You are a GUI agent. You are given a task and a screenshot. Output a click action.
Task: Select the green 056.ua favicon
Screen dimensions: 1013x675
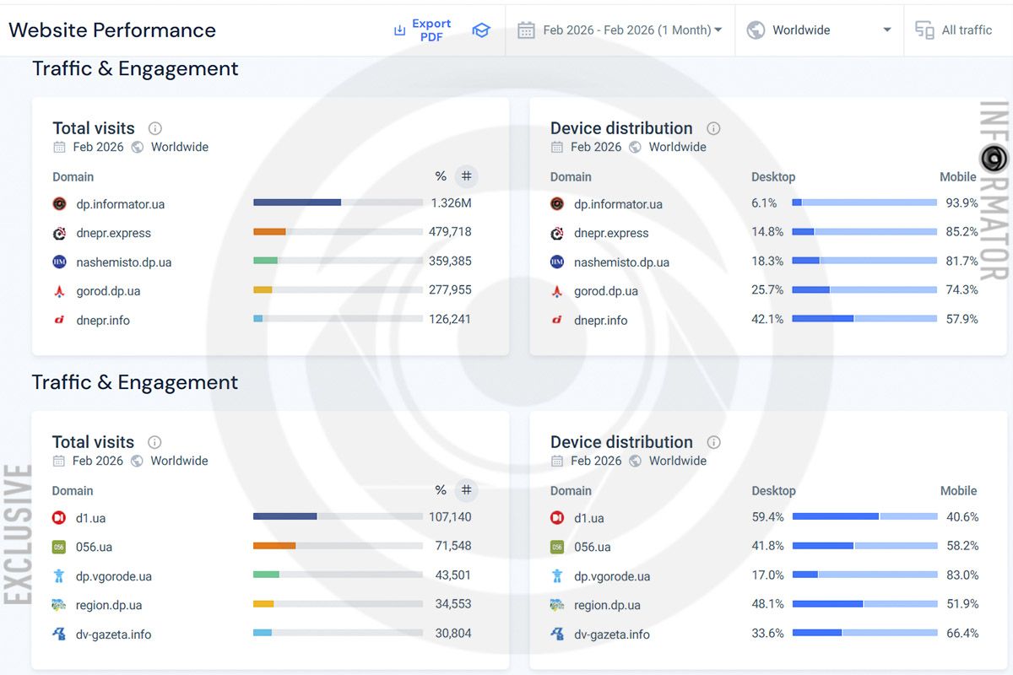click(59, 547)
